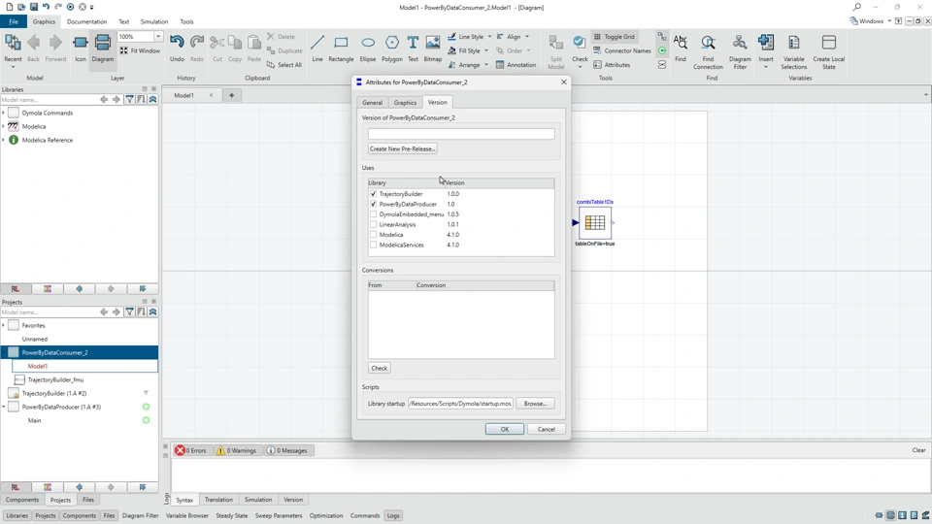
Task: Open Graphics tab in Attributes dialog
Action: [405, 102]
